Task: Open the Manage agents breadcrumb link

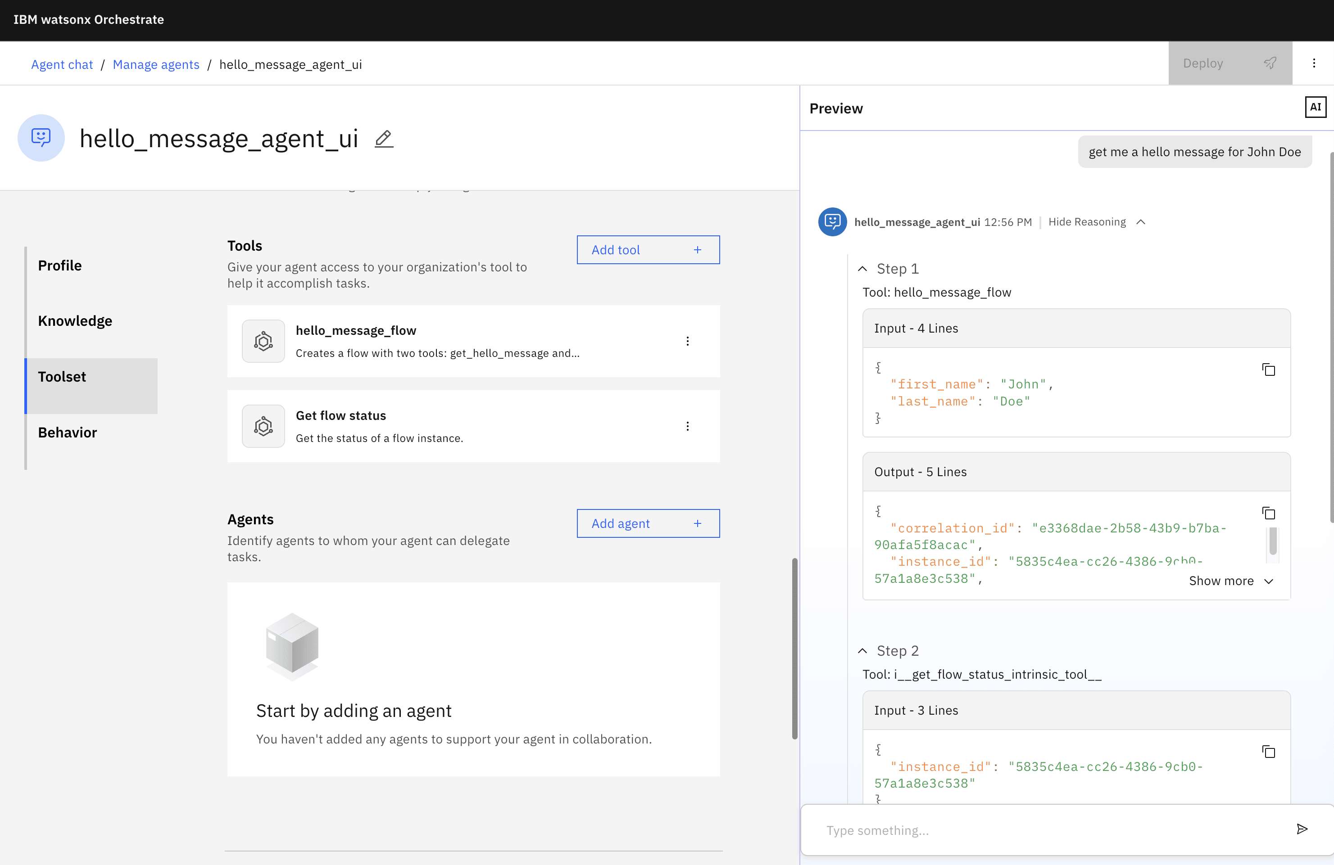Action: click(156, 64)
